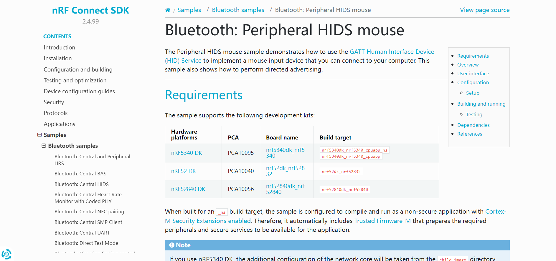Open the nRF Connect SDK home title
The width and height of the screenshot is (556, 261).
[x=90, y=10]
